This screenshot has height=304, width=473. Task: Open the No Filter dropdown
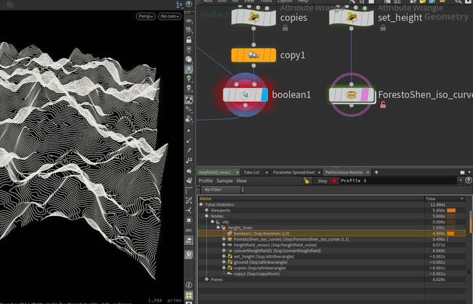[223, 190]
